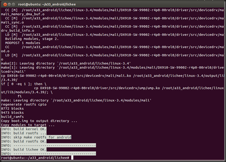The height and width of the screenshot is (162, 226).
Task: Click 'Copy boot.img to output directory ...'
Action: [x=39, y=121]
